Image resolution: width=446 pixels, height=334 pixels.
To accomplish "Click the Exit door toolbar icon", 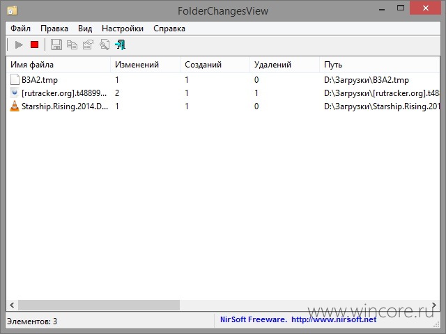I will (121, 45).
